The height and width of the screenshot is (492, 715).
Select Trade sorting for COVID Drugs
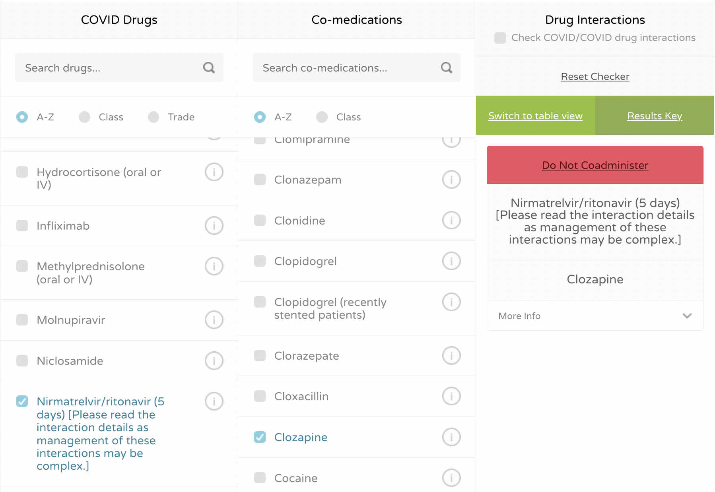pos(153,117)
